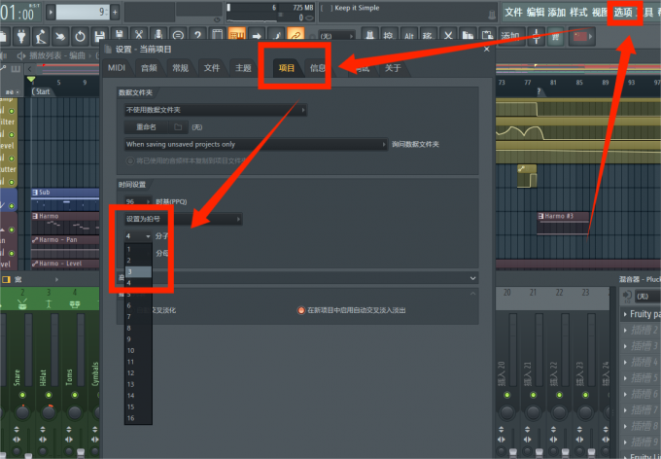Open the 分子 numerator dropdown showing 4

[x=138, y=236]
